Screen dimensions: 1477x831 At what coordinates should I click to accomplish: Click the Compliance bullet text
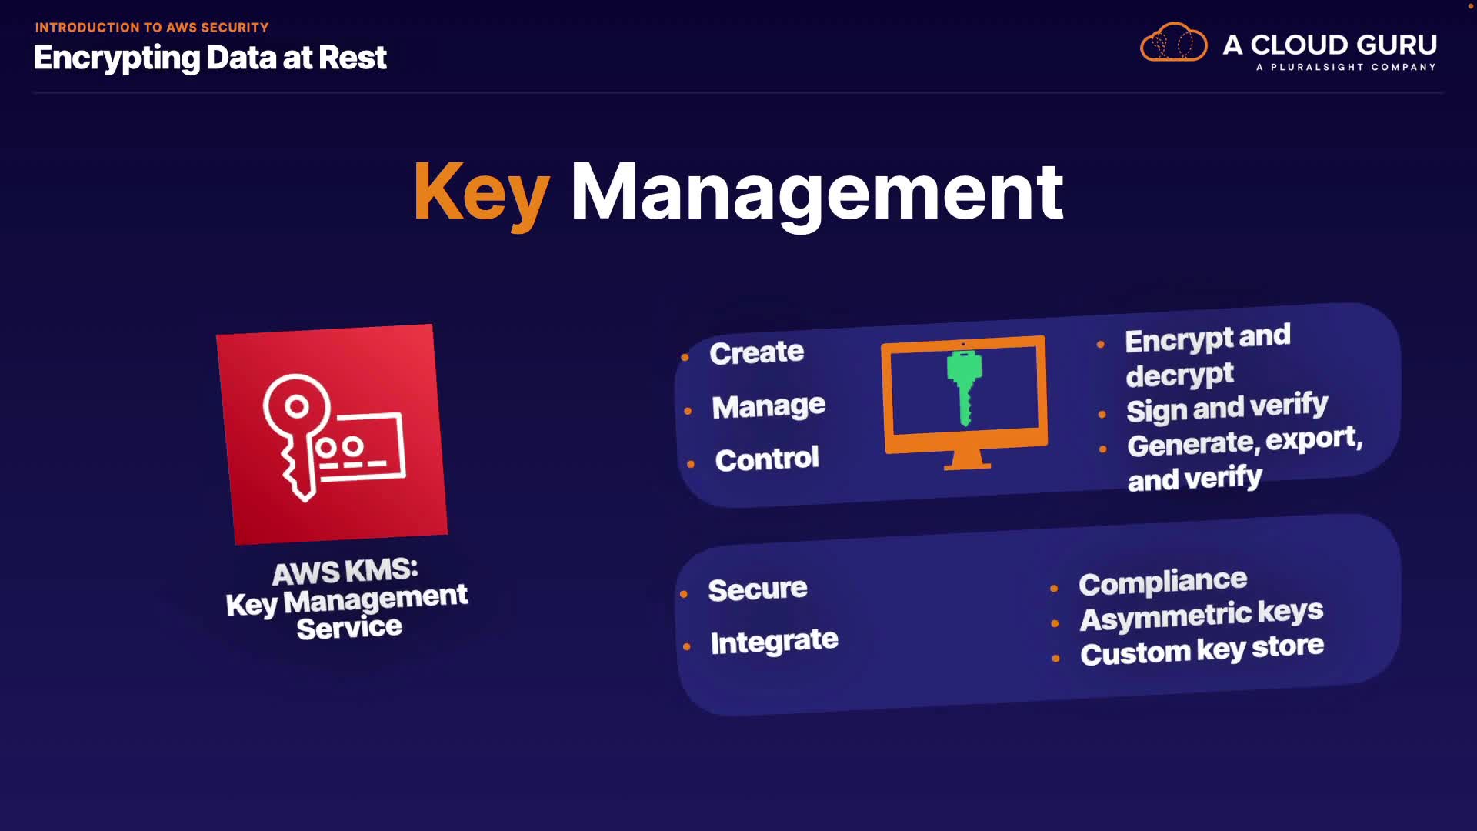[1162, 582]
